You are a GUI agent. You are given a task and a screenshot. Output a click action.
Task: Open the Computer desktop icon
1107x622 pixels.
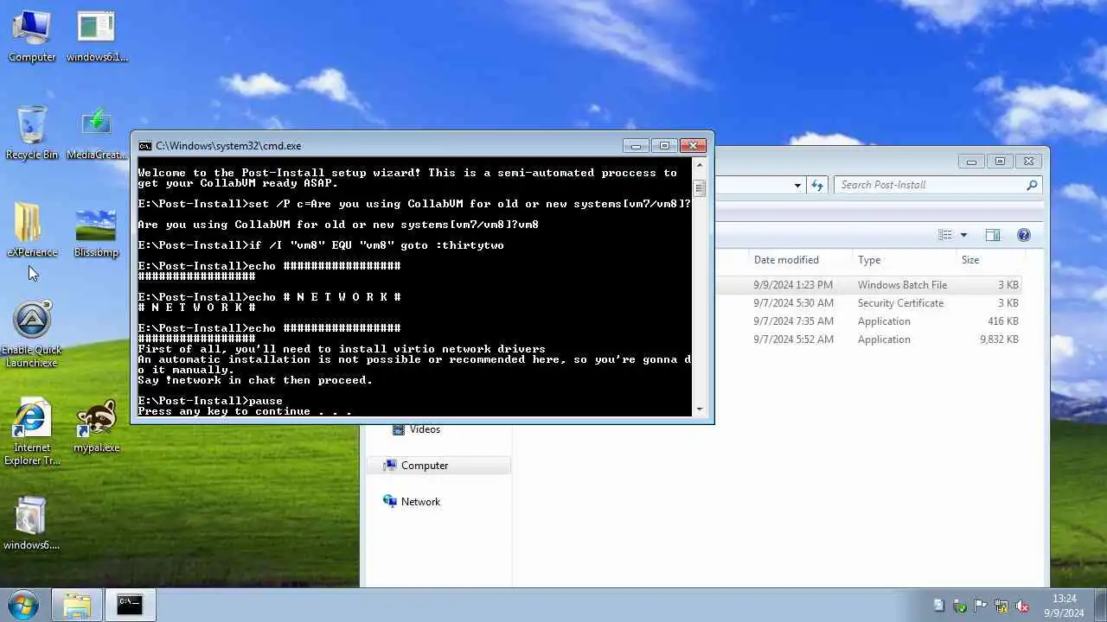[x=32, y=35]
